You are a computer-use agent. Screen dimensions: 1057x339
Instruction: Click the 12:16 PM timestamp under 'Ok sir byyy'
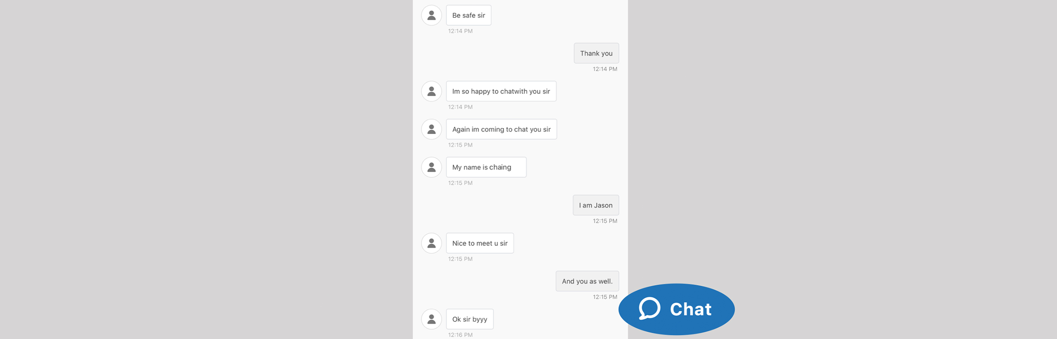(460, 335)
